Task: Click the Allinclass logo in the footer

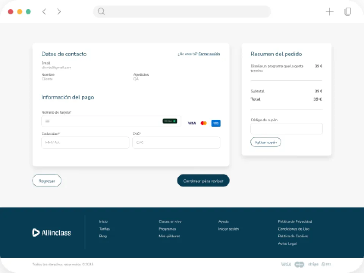Action: pyautogui.click(x=51, y=232)
